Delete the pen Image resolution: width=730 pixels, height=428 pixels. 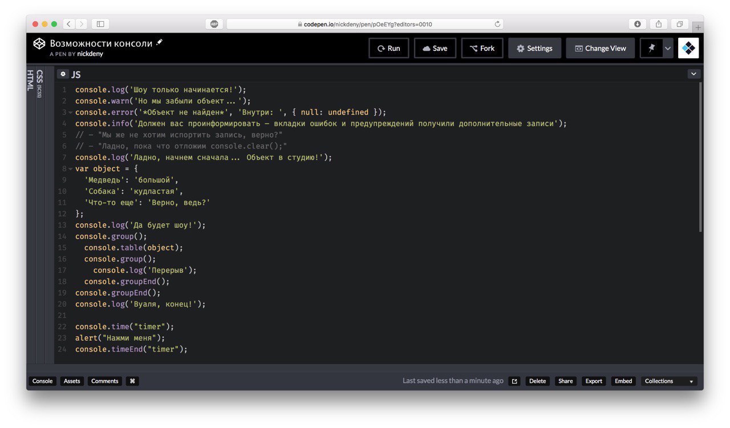click(x=537, y=381)
